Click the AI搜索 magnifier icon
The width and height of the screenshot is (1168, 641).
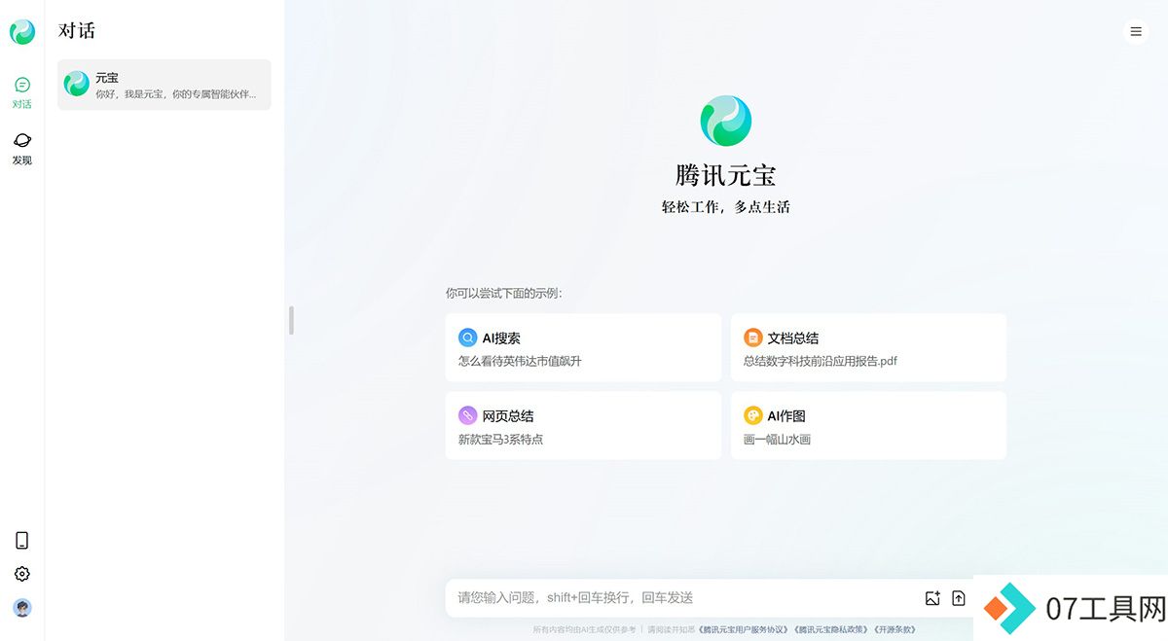(x=467, y=338)
